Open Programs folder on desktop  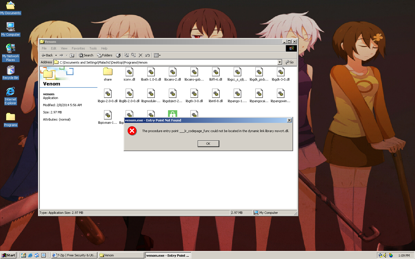(x=11, y=120)
